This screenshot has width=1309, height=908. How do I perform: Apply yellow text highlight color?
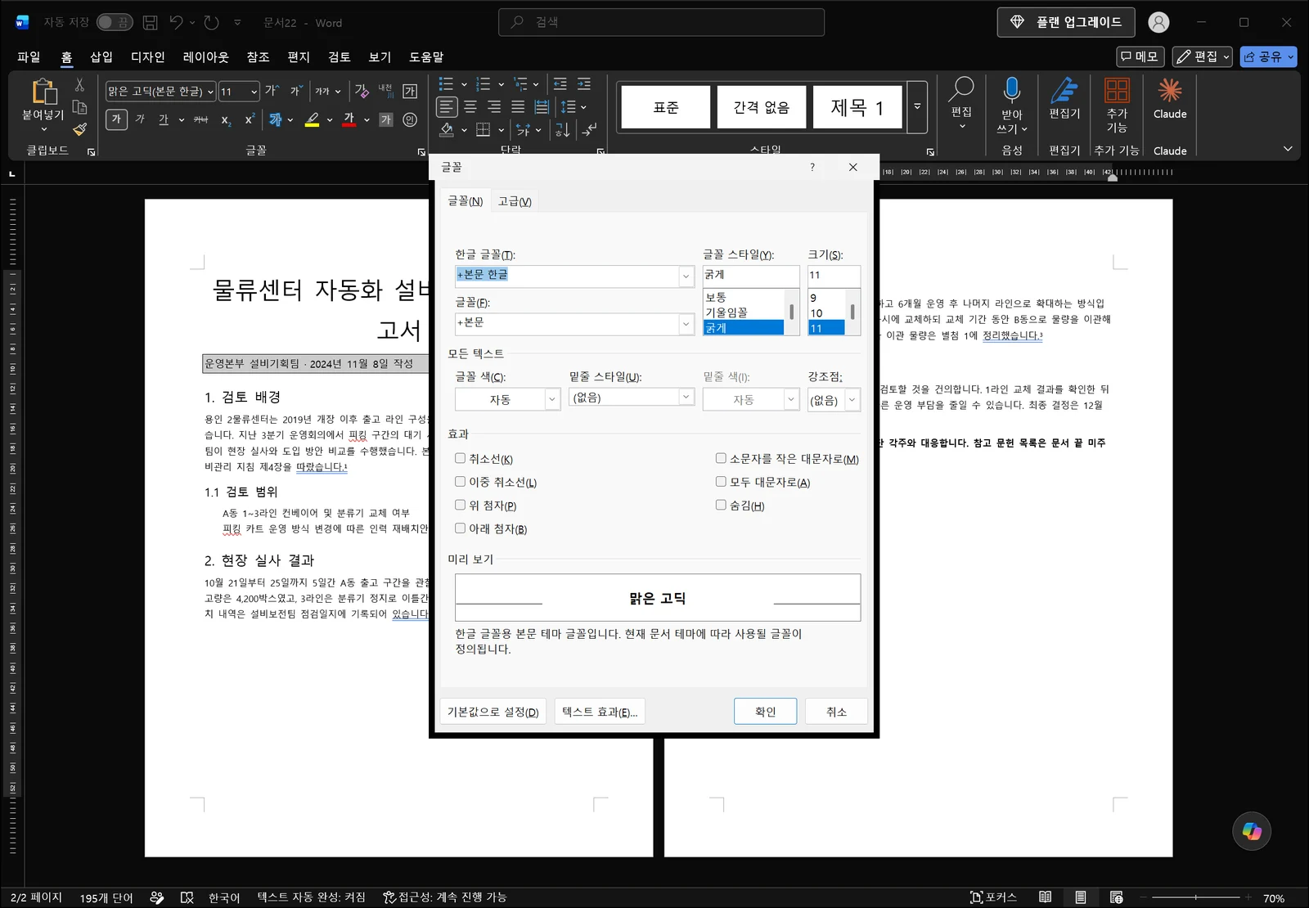[312, 119]
